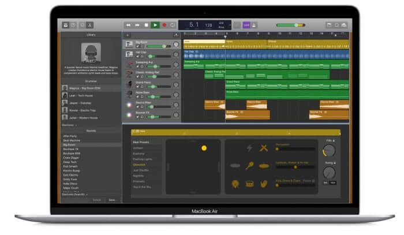Click the Save button in Library
404x235 pixels.
(x=112, y=200)
